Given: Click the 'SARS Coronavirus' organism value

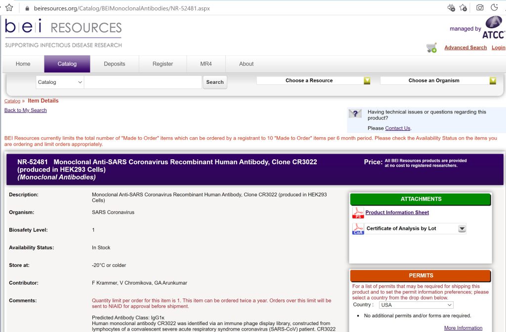Looking at the screenshot, I should (x=113, y=212).
